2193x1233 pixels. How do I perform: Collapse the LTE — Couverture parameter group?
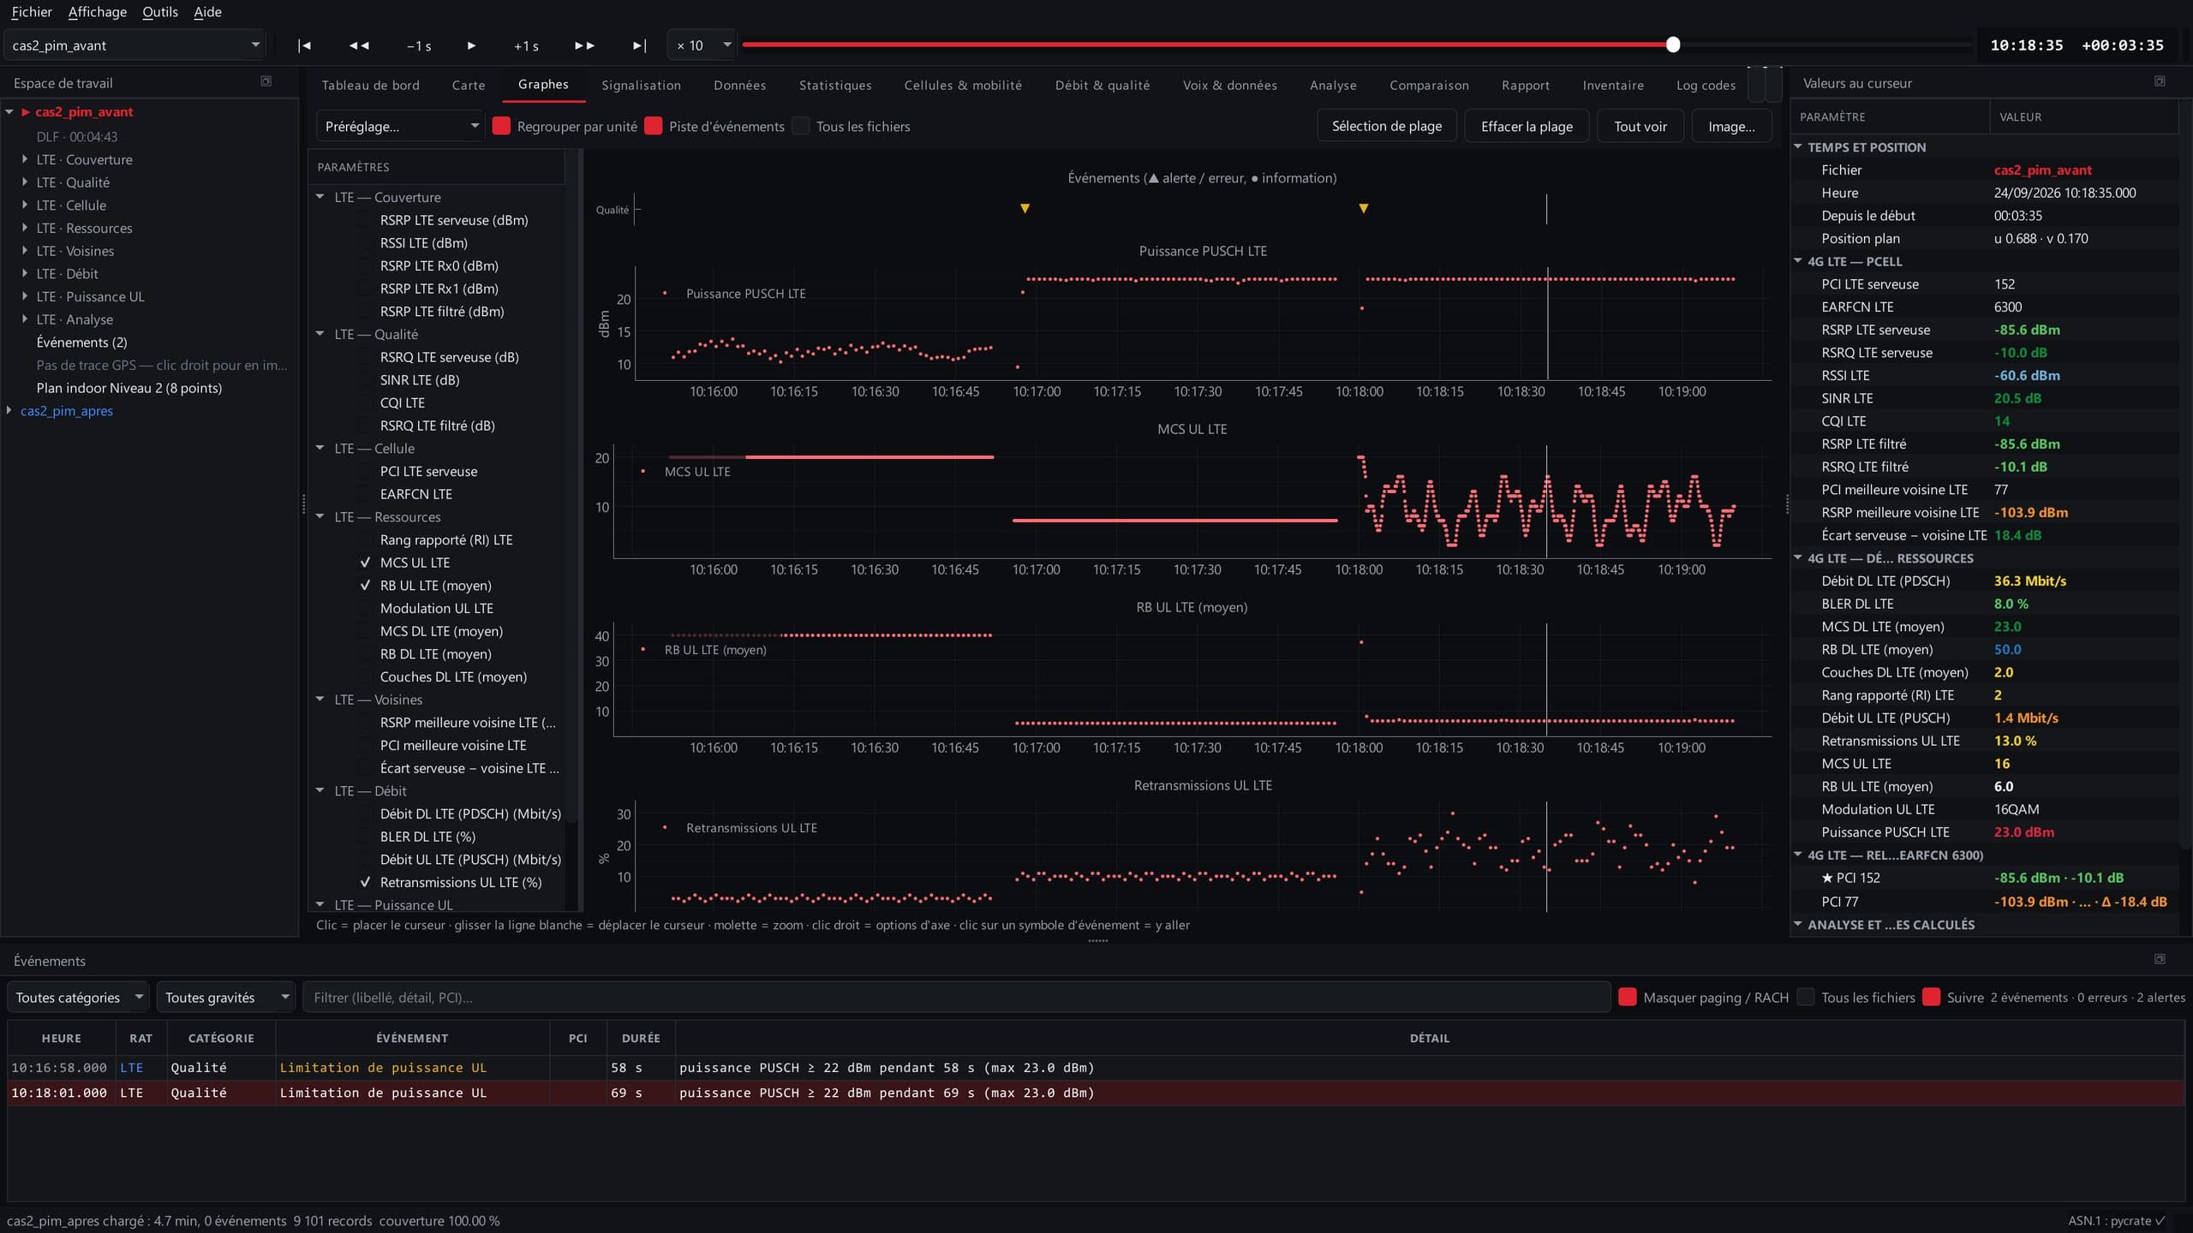[320, 197]
